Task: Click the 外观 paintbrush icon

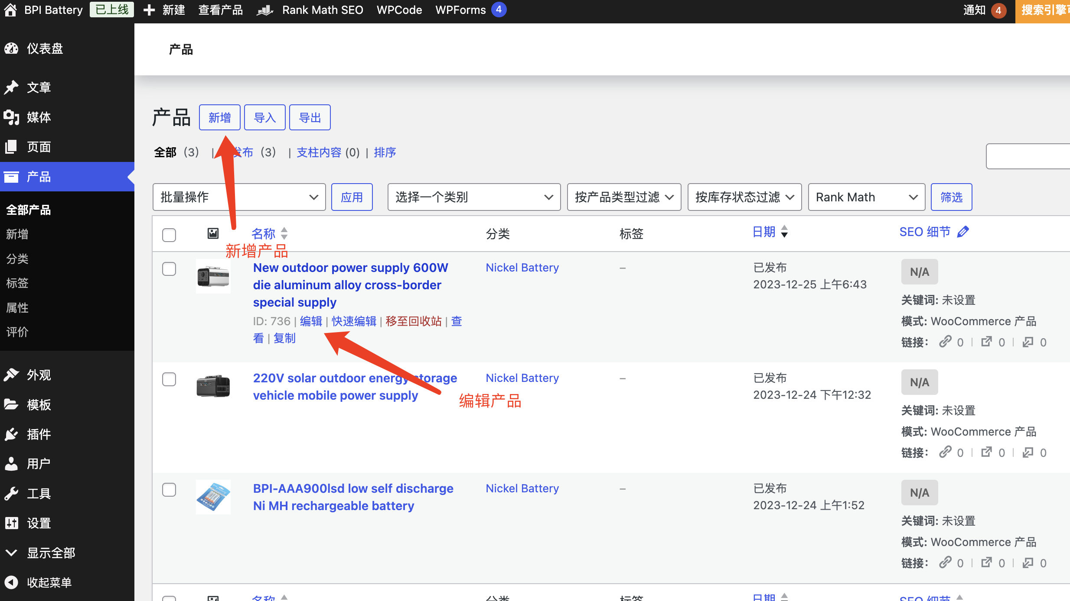Action: pyautogui.click(x=11, y=375)
